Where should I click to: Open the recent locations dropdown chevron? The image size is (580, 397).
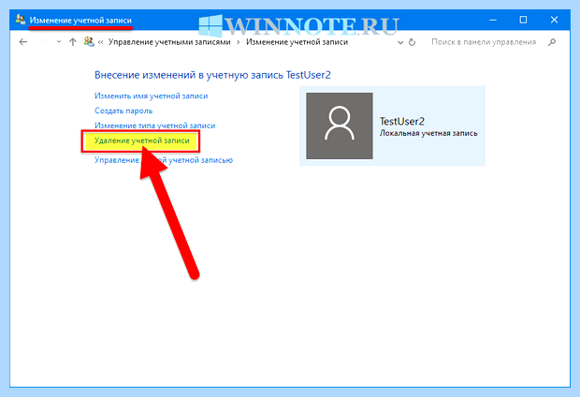(x=59, y=42)
